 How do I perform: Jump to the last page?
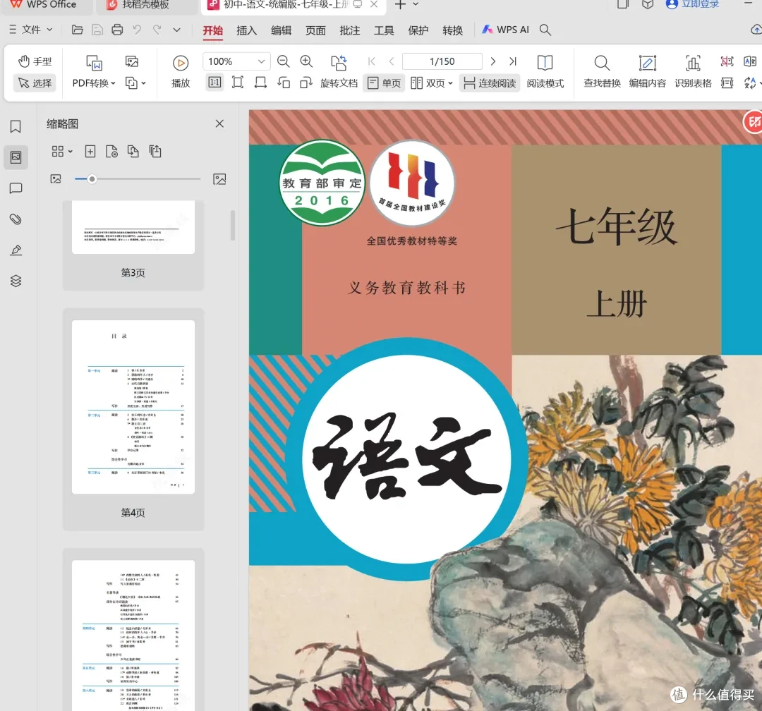point(513,61)
